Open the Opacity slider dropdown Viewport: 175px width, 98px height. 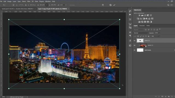159,33
